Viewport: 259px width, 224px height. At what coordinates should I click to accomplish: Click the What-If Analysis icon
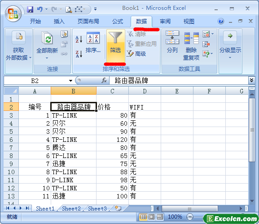tap(206, 54)
